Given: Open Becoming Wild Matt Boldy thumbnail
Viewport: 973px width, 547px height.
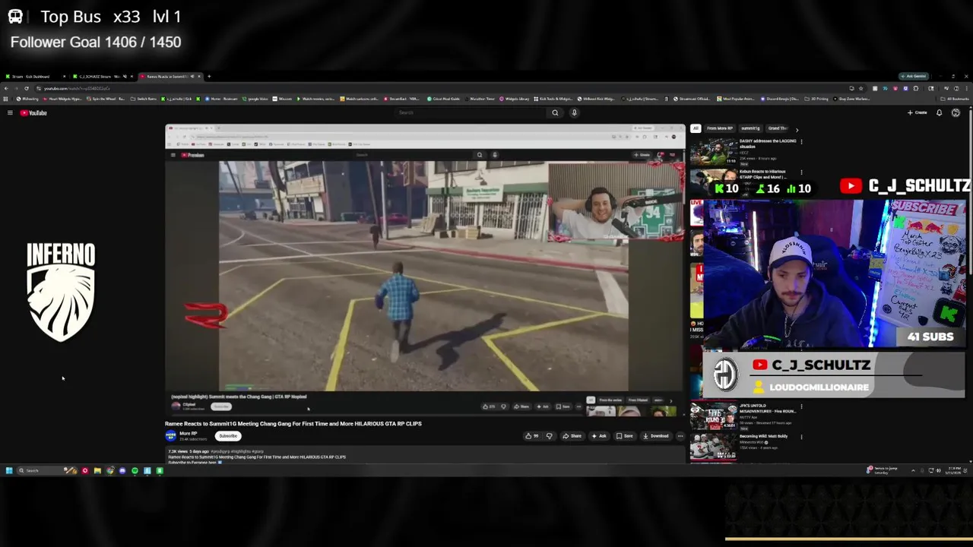Looking at the screenshot, I should (x=713, y=447).
